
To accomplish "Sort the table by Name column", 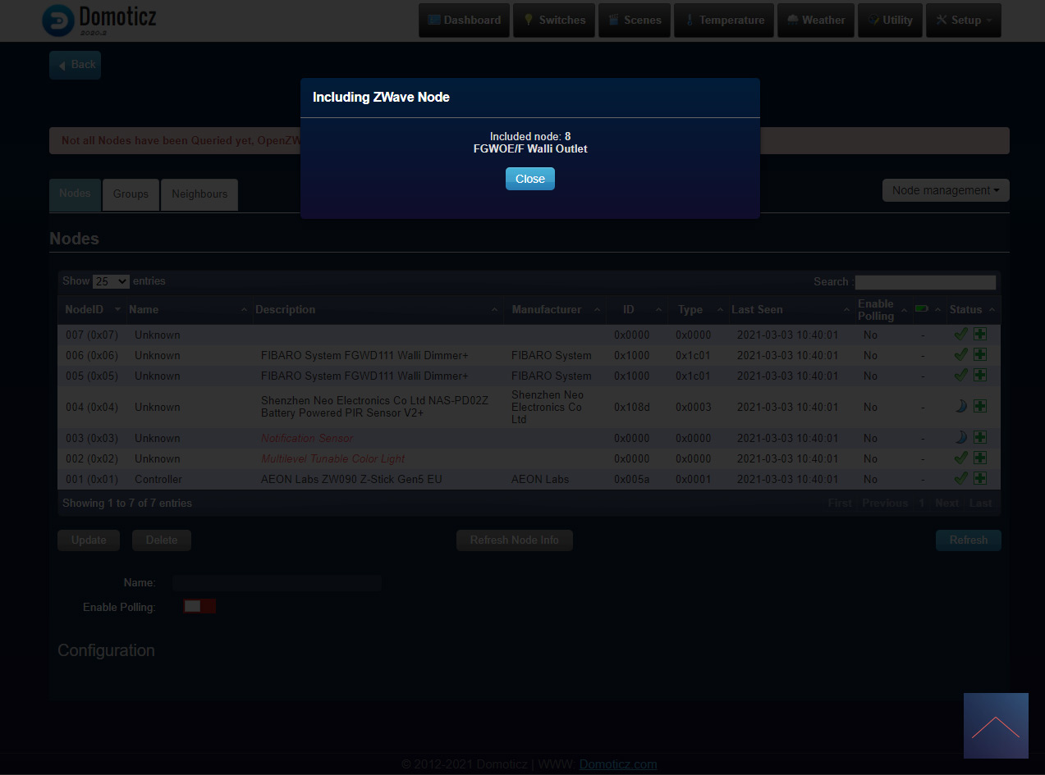I will [188, 309].
